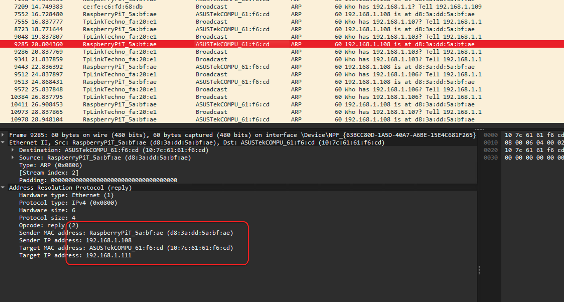The width and height of the screenshot is (564, 302).
Task: Select the Type ARP (0x0806) field
Action: click(x=50, y=165)
